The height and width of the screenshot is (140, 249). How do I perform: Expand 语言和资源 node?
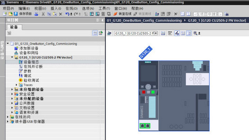coord(12,112)
